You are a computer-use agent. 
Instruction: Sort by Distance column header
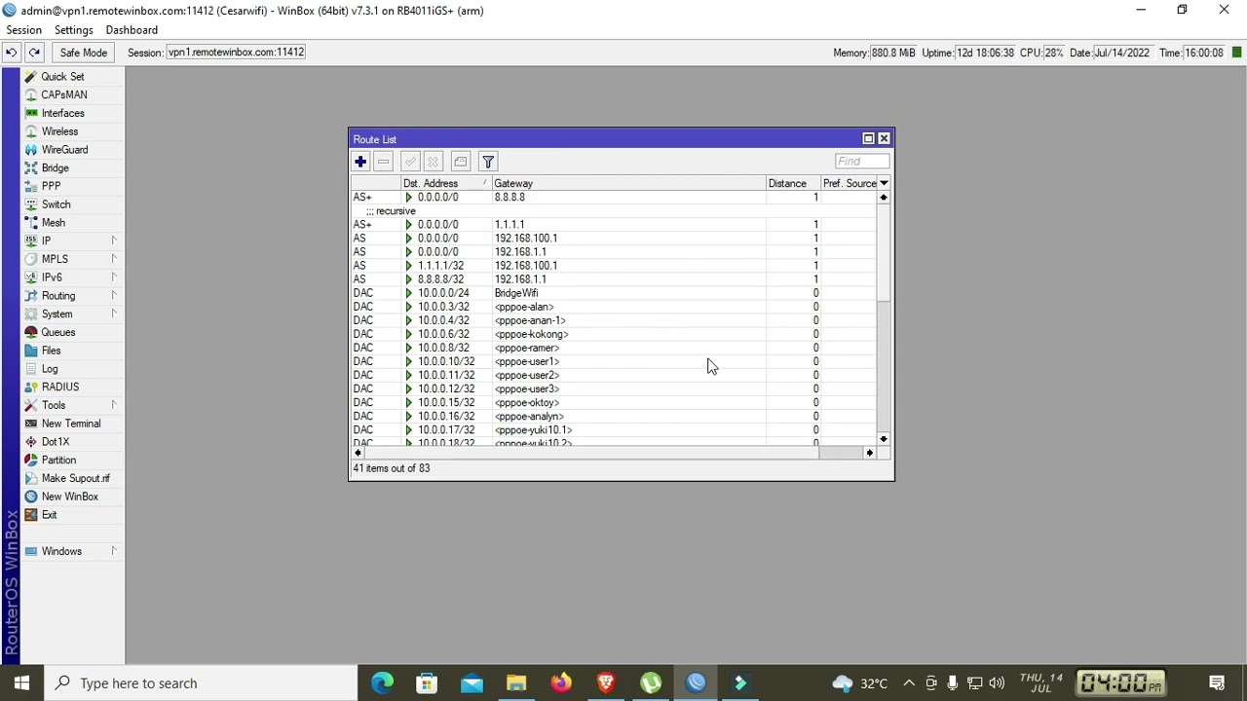[793, 183]
